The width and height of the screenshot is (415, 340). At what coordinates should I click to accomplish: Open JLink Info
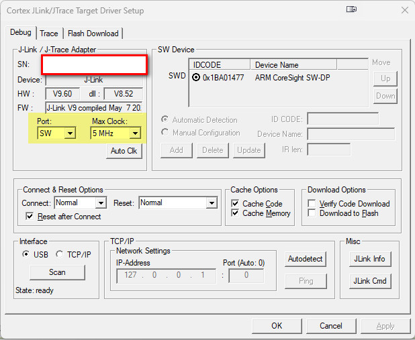pos(370,259)
